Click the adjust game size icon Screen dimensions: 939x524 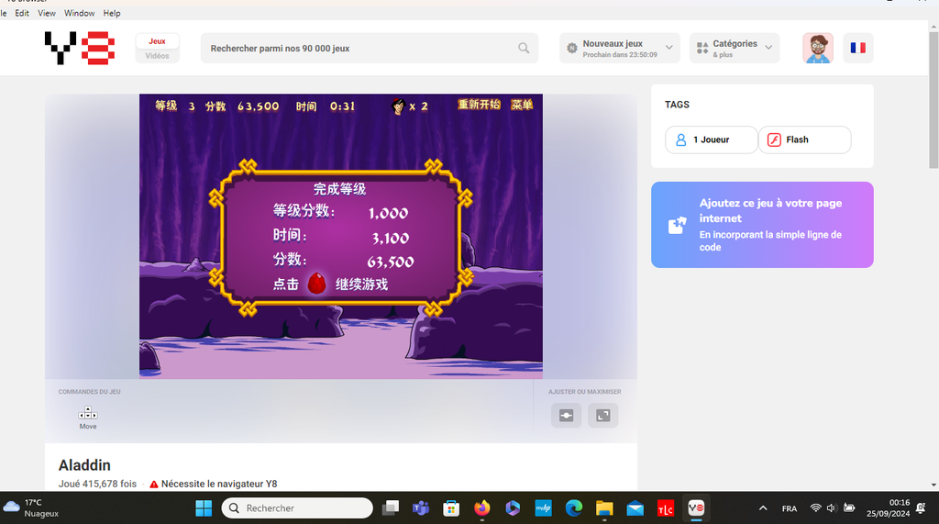click(566, 416)
